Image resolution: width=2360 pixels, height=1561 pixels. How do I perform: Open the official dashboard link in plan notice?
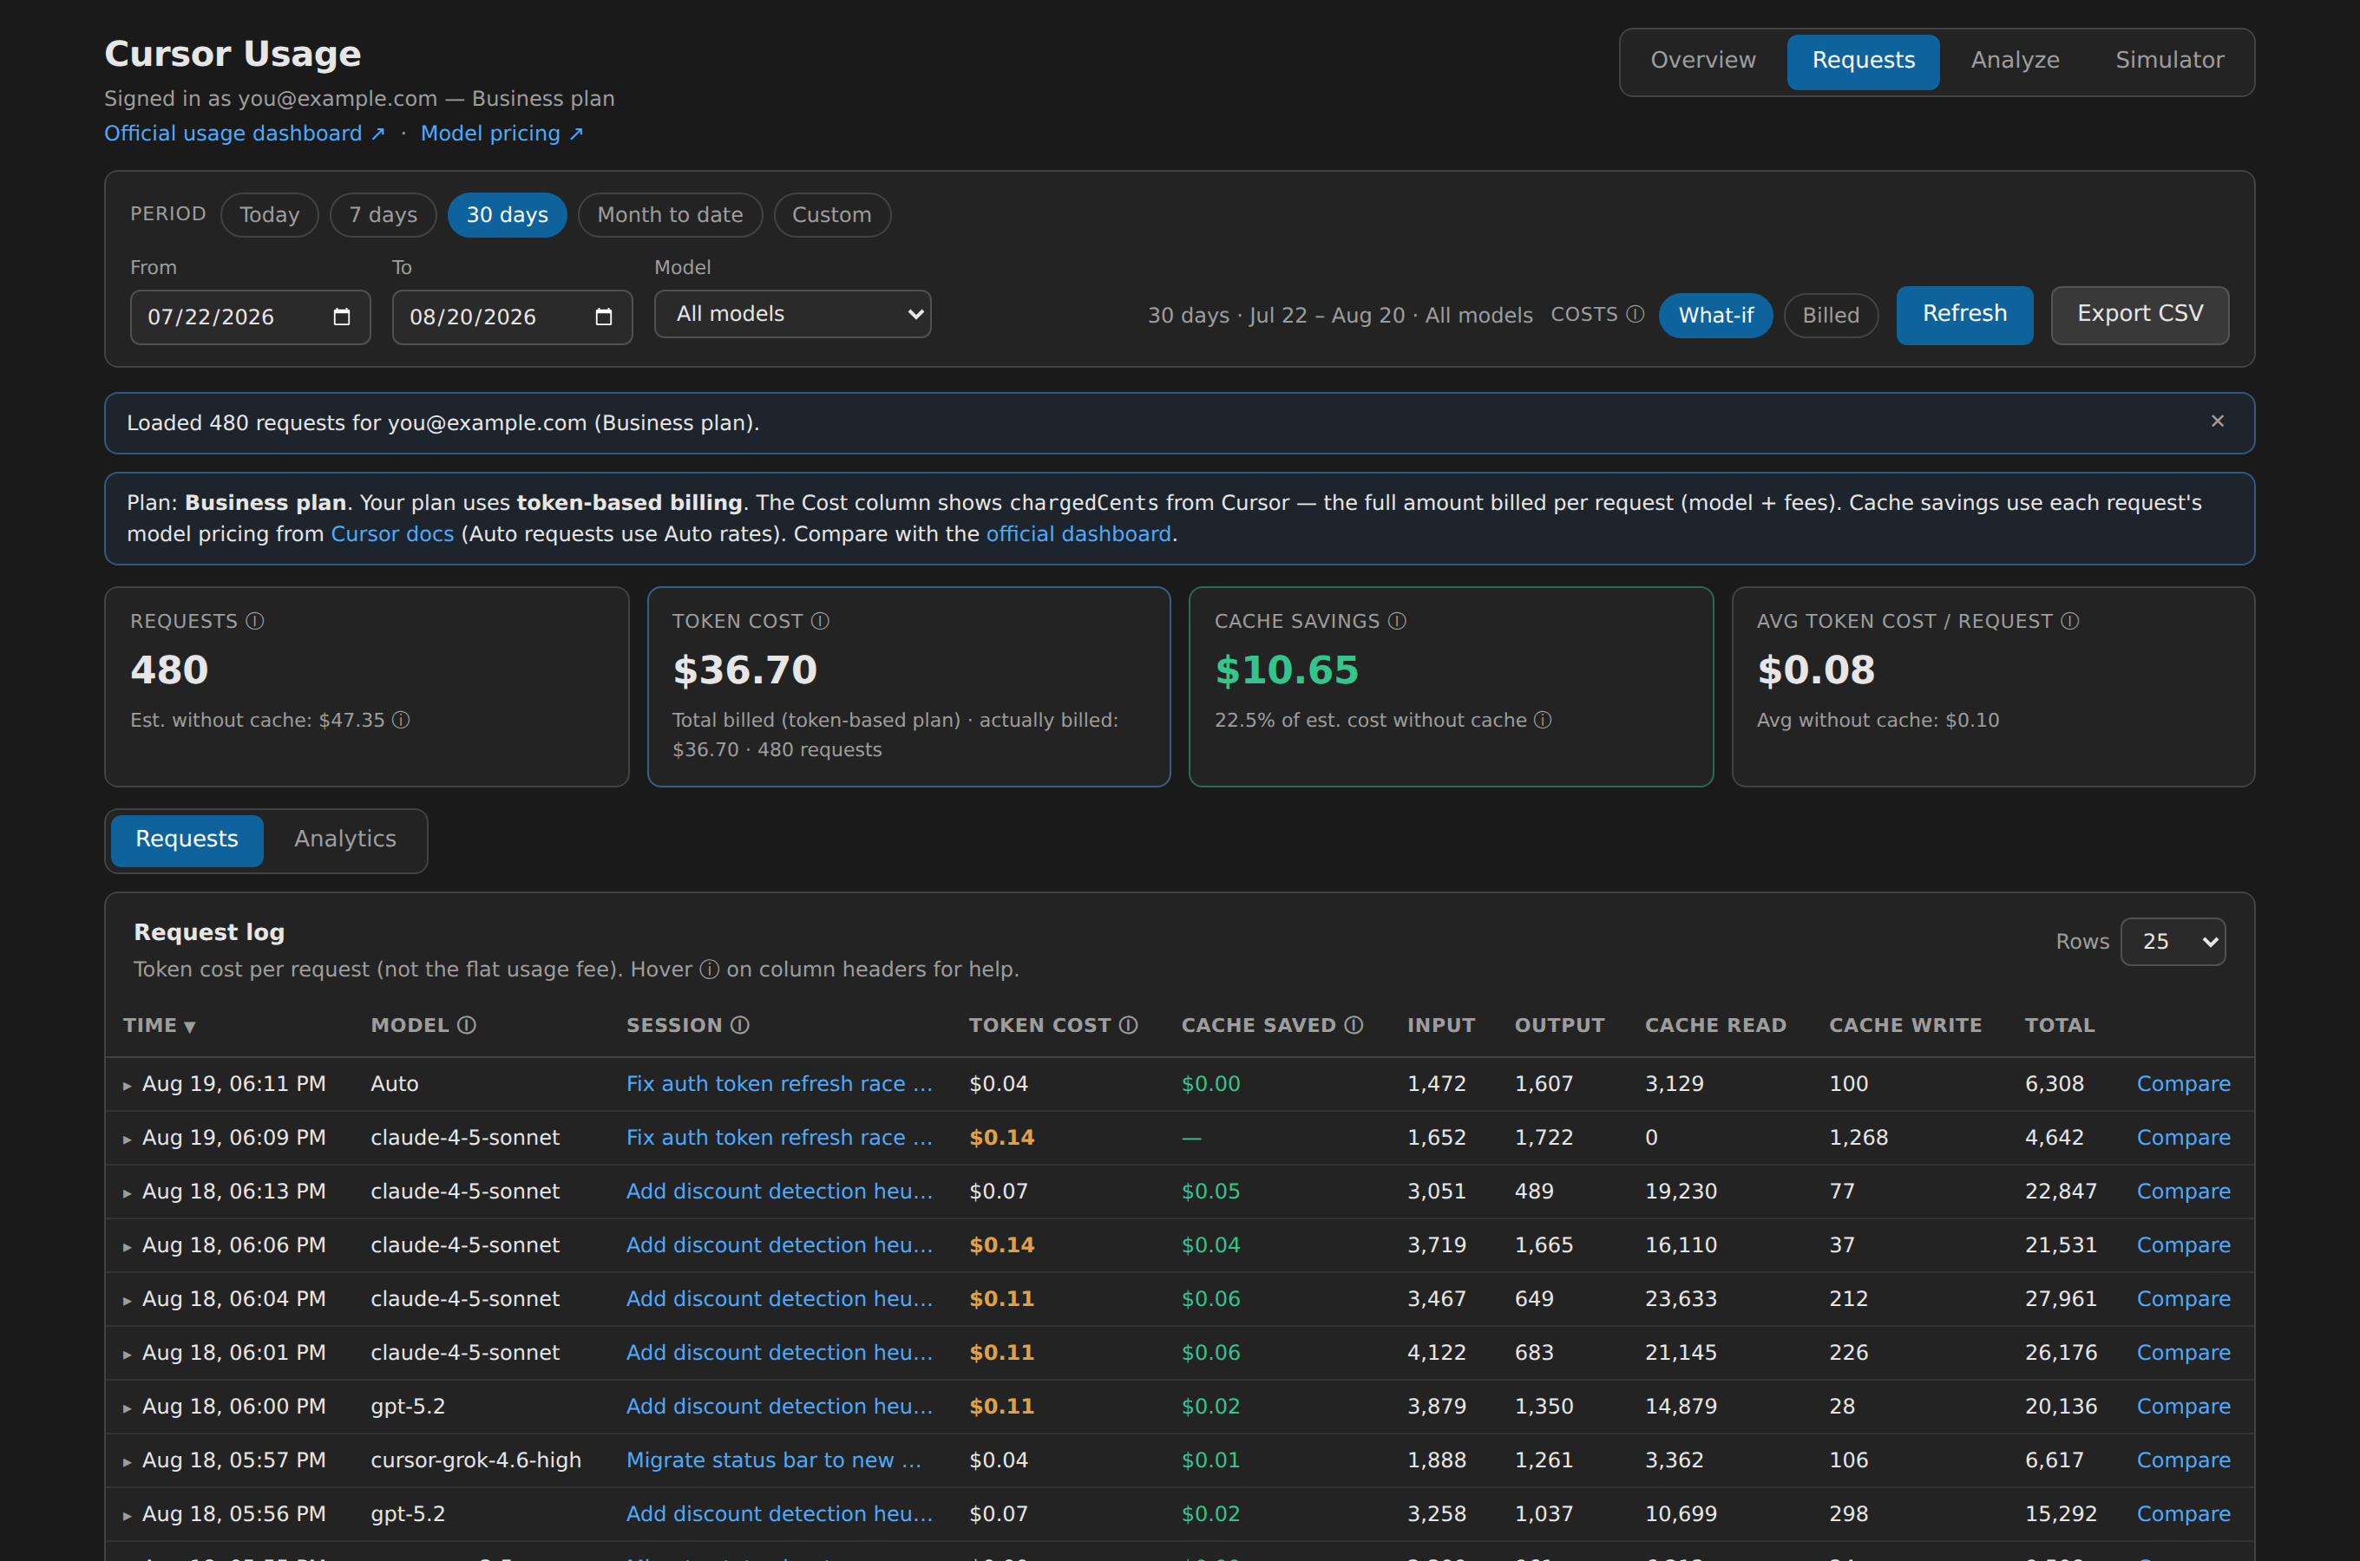point(1078,534)
